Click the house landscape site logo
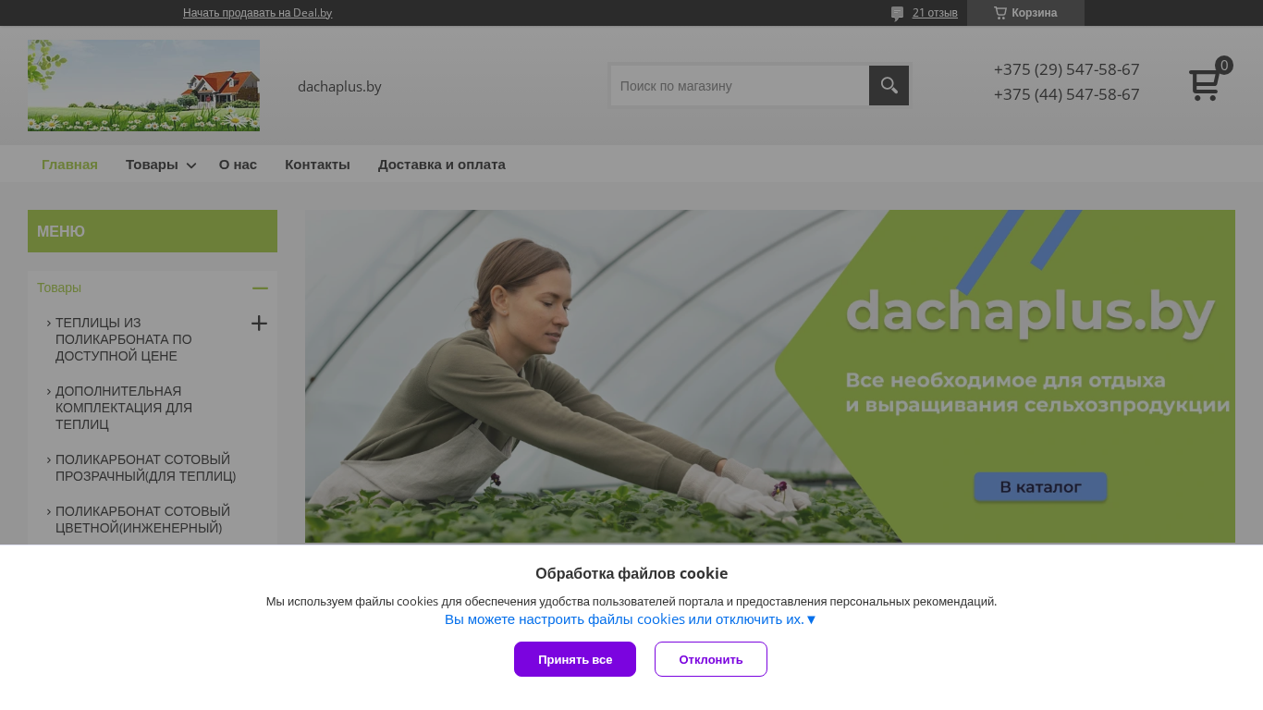Screen dimensions: 1263x710 tap(143, 85)
